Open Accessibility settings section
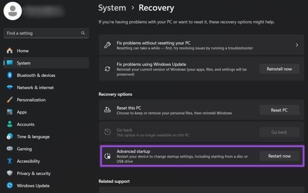Screen dimensions: 308x193 coord(46,161)
